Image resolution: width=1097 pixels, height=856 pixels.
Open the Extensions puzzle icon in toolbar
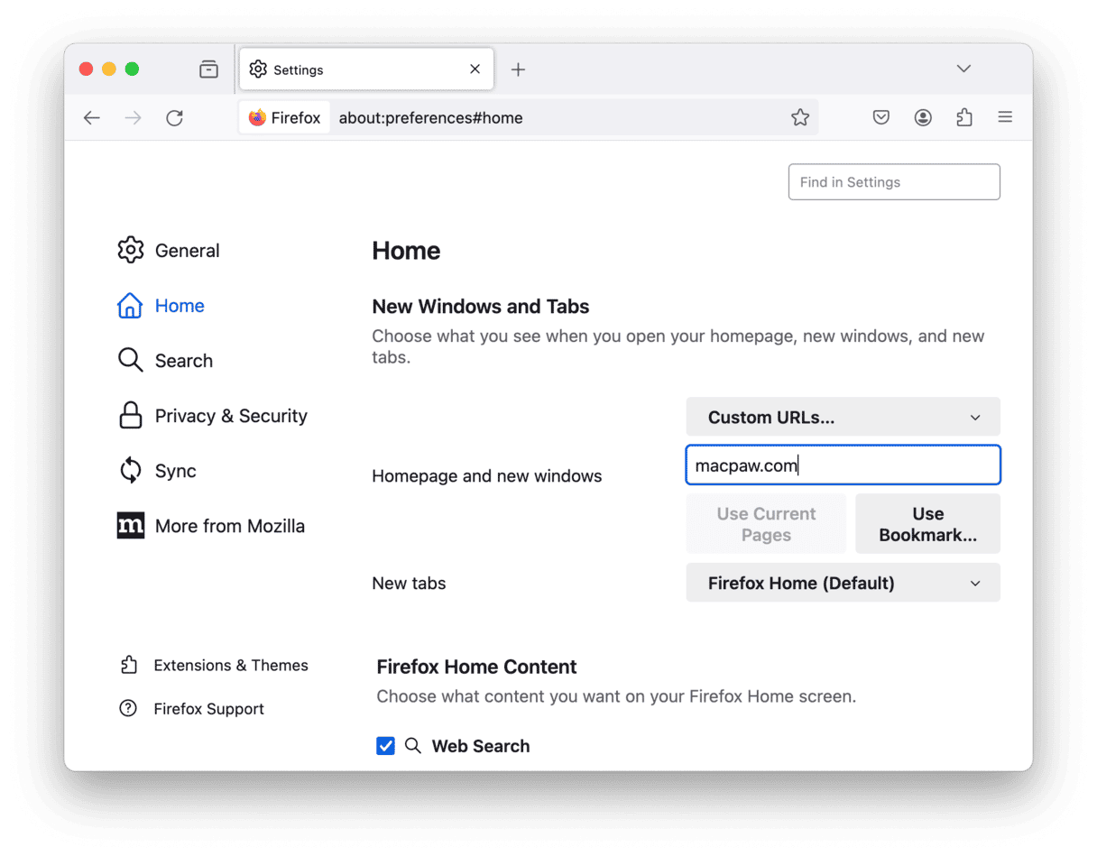pyautogui.click(x=964, y=117)
